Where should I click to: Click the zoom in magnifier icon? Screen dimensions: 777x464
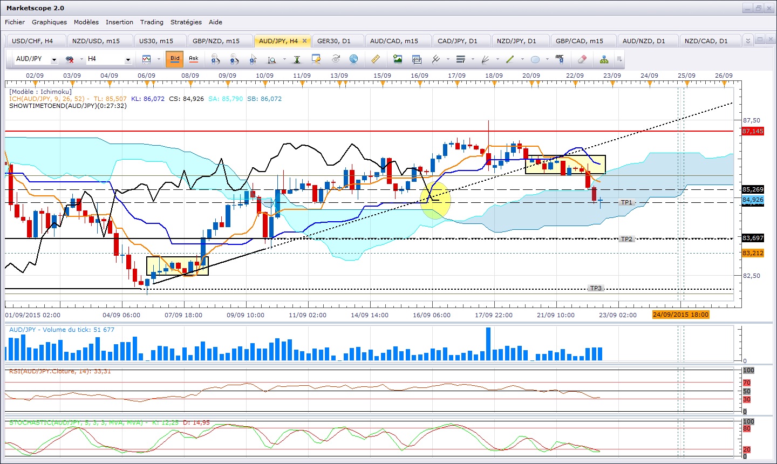pyautogui.click(x=215, y=59)
